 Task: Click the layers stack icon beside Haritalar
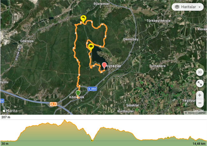[x=177, y=7]
